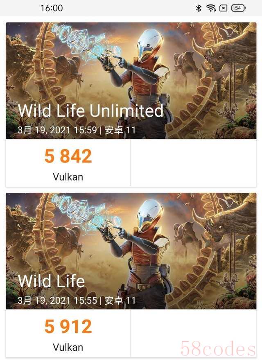Screen dimensions: 262x361
Task: Tap the 16:00 status bar clock
Action: (x=52, y=8)
